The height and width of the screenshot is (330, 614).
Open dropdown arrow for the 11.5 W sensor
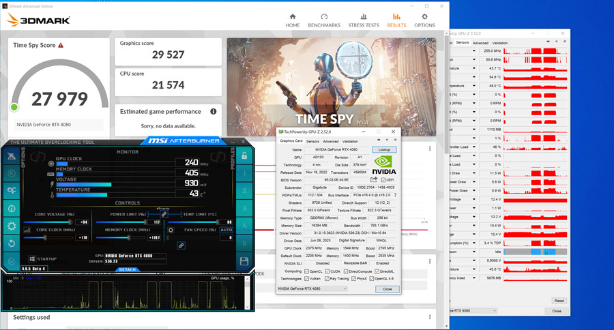(474, 173)
